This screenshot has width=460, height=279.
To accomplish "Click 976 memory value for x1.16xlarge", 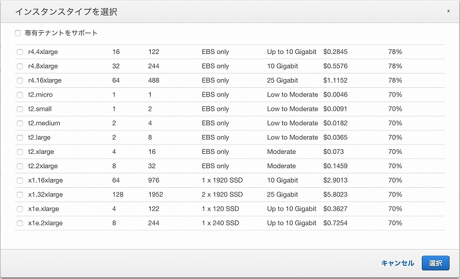I will click(x=154, y=180).
